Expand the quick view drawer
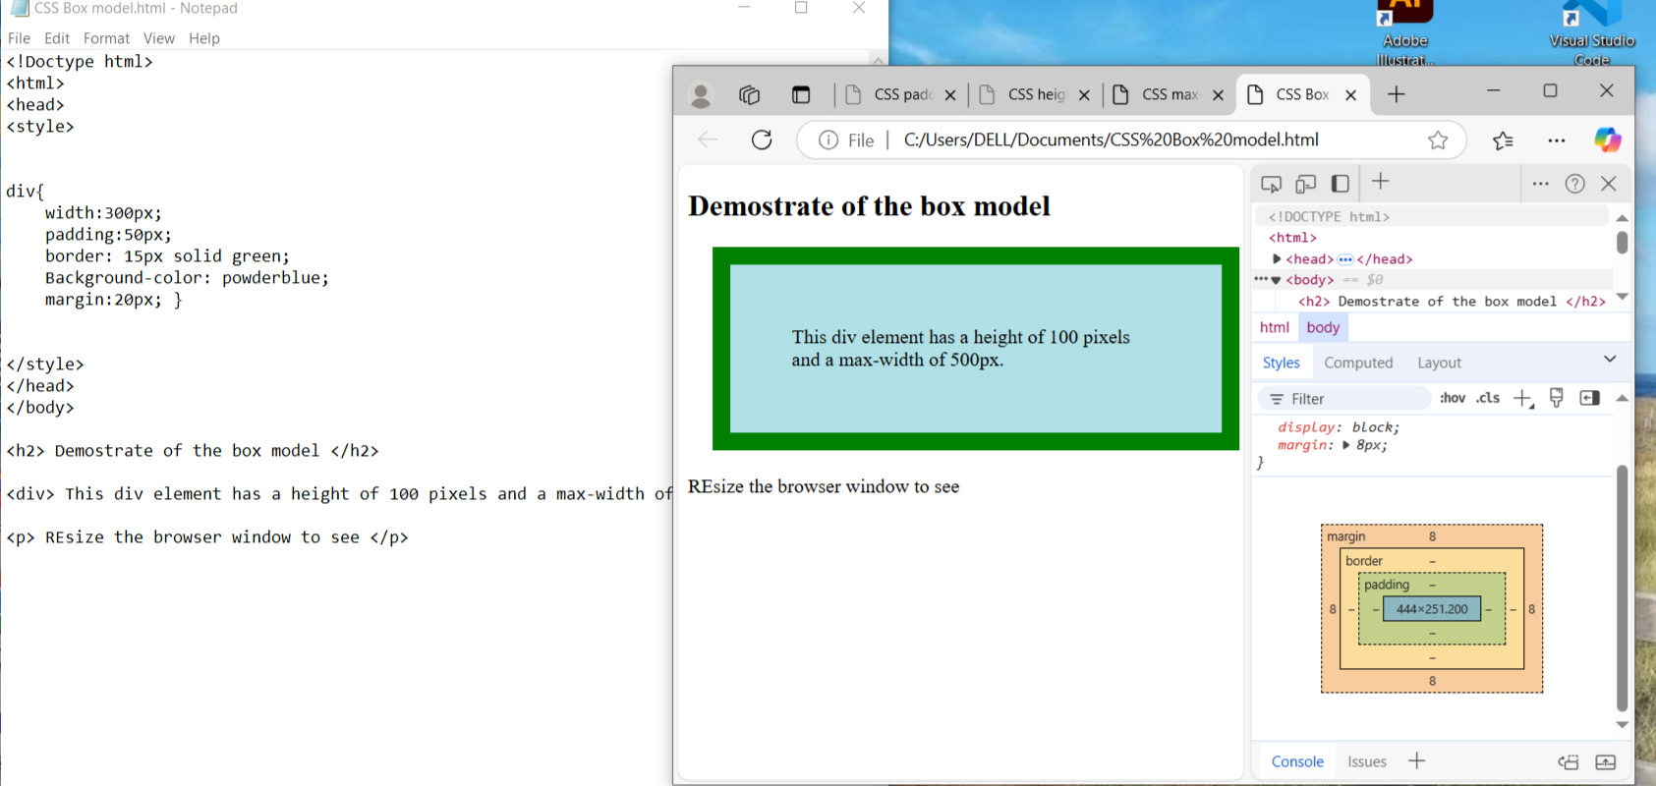The image size is (1656, 786). (x=1606, y=761)
